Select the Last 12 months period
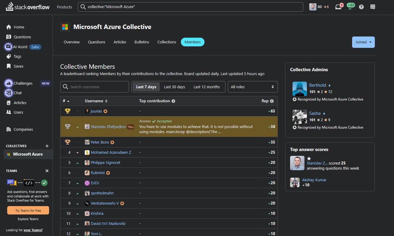The image size is (394, 236). point(207,87)
